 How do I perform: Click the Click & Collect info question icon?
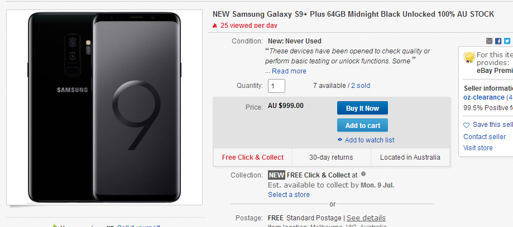coord(363,174)
